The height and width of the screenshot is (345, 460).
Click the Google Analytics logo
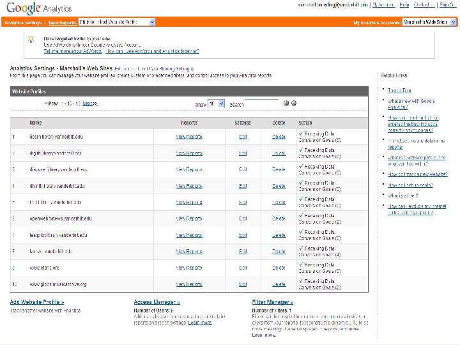click(39, 8)
